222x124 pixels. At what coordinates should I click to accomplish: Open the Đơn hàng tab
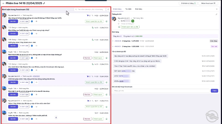coord(138,9)
